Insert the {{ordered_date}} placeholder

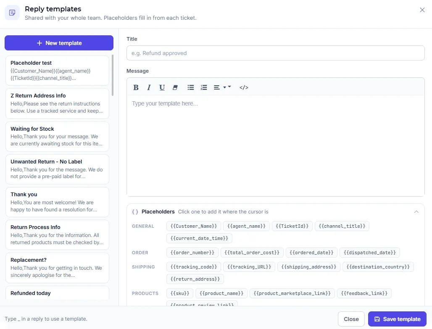coord(311,253)
